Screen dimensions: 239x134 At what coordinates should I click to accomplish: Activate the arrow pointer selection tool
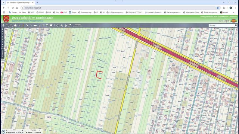[19, 25]
